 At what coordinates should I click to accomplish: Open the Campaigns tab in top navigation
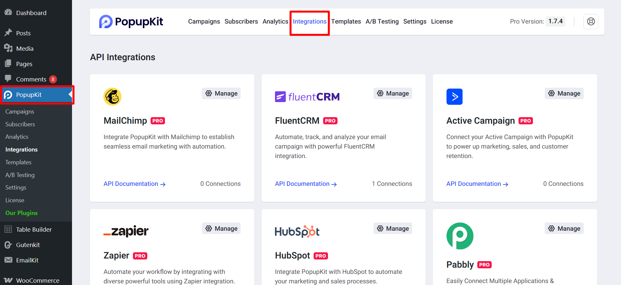(x=204, y=22)
